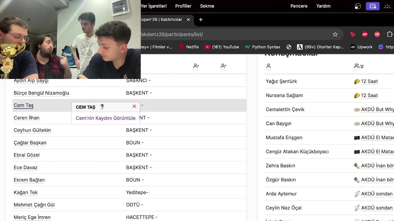Click the third menu bar status icon
Image resolution: width=394 pixels, height=221 pixels.
pyautogui.click(x=387, y=6)
